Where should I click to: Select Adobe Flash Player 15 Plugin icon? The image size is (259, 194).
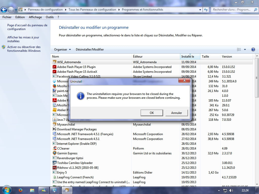coord(54,67)
